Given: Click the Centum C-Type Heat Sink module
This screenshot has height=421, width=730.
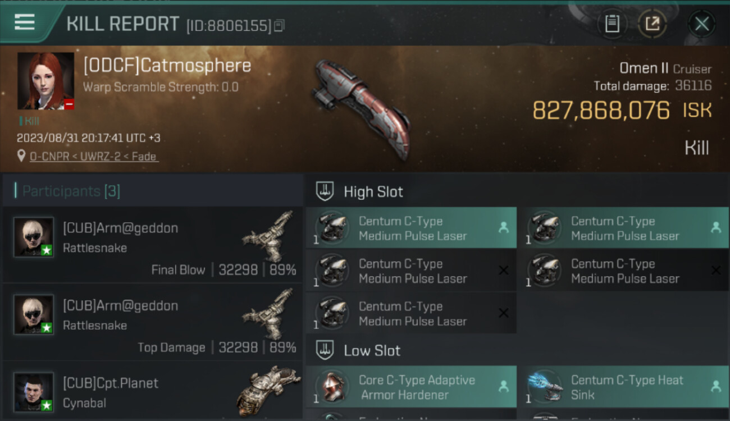Looking at the screenshot, I should tap(624, 387).
